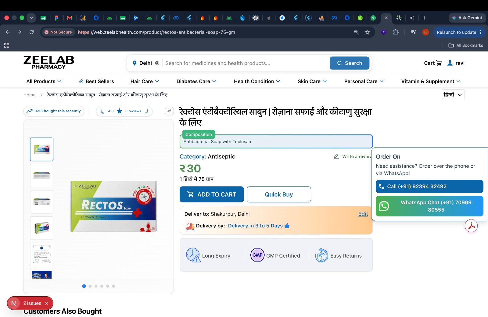Expand the Health Condition menu
The height and width of the screenshot is (317, 488).
[x=257, y=81]
